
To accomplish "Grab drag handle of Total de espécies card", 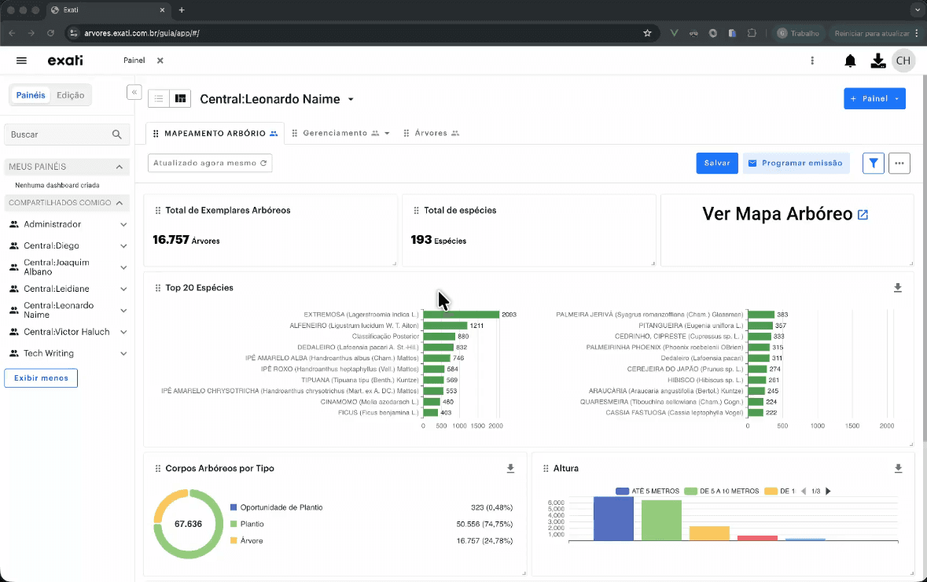I will (416, 211).
